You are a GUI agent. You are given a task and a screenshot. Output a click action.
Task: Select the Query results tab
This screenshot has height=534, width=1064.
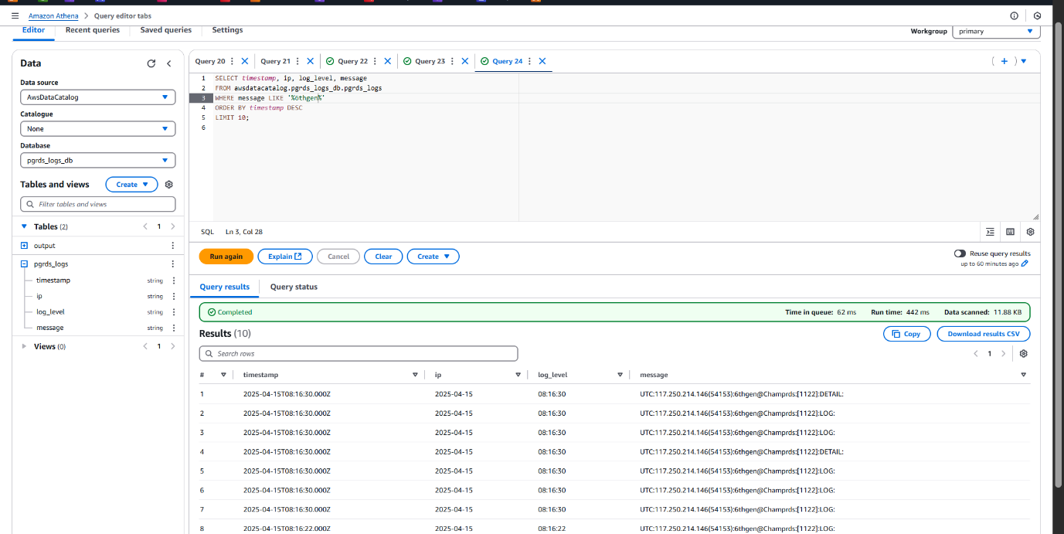tap(225, 287)
